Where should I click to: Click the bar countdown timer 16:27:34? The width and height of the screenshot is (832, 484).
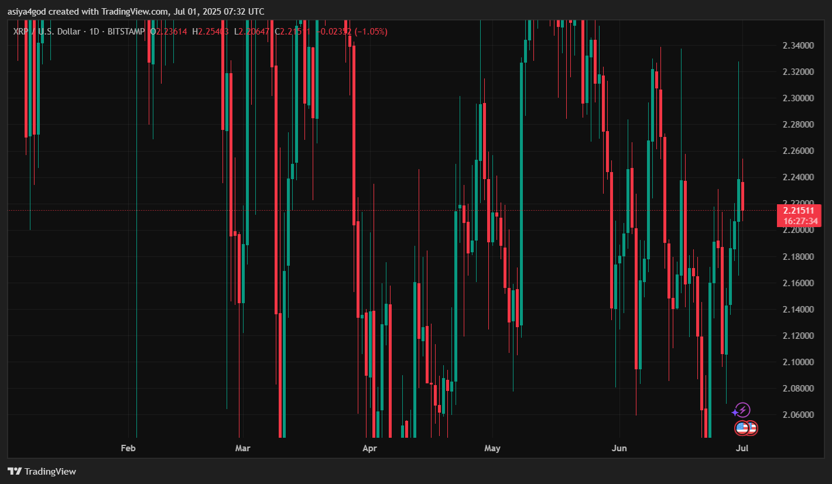pos(799,221)
